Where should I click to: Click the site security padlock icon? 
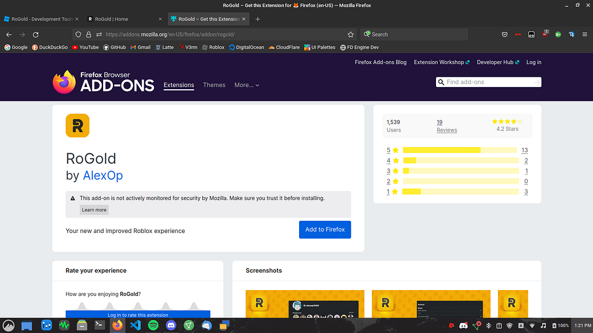coord(88,34)
